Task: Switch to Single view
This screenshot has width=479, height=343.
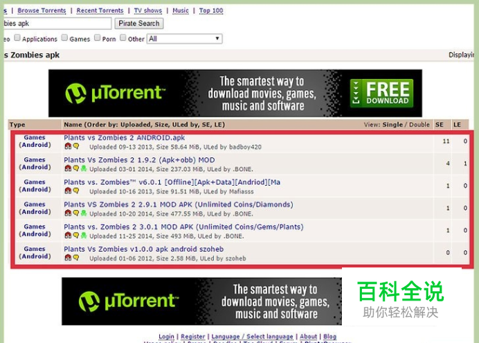Action: click(x=393, y=125)
